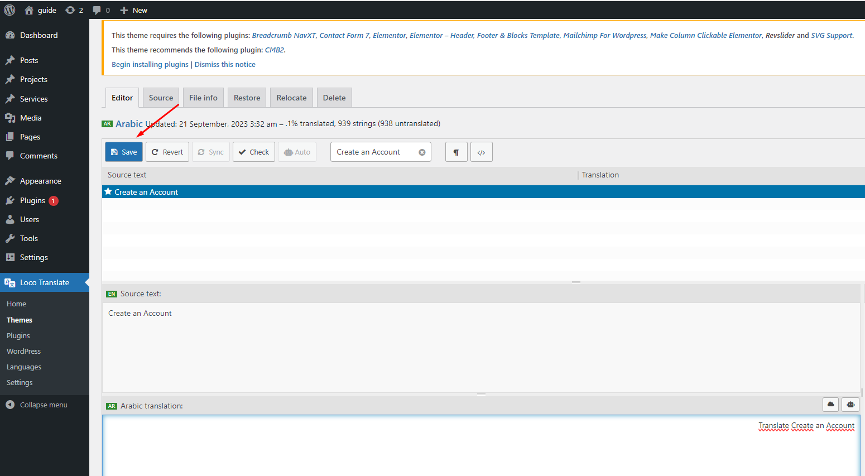Click Begin installing plugins link
The width and height of the screenshot is (865, 476).
(x=150, y=65)
